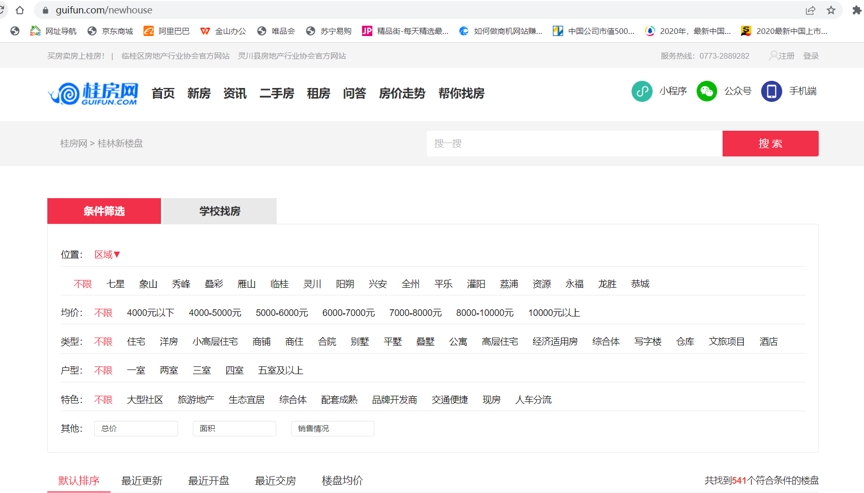
Task: Click the green 小程序 icon
Action: point(642,92)
